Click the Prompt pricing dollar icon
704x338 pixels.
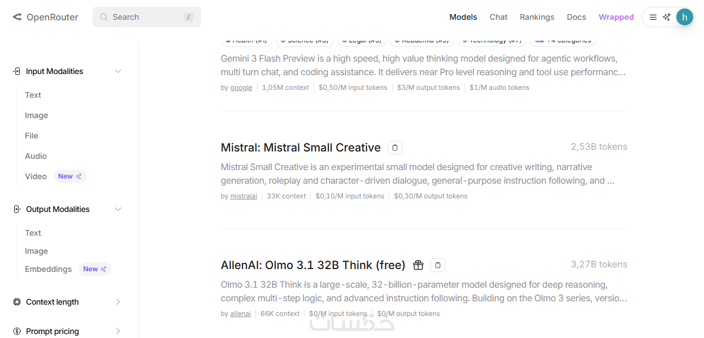[x=17, y=331]
